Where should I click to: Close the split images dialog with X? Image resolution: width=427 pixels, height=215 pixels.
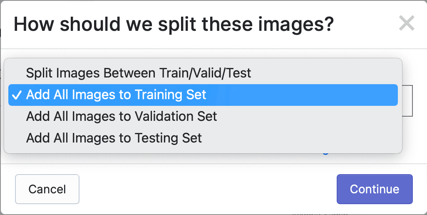pyautogui.click(x=407, y=23)
